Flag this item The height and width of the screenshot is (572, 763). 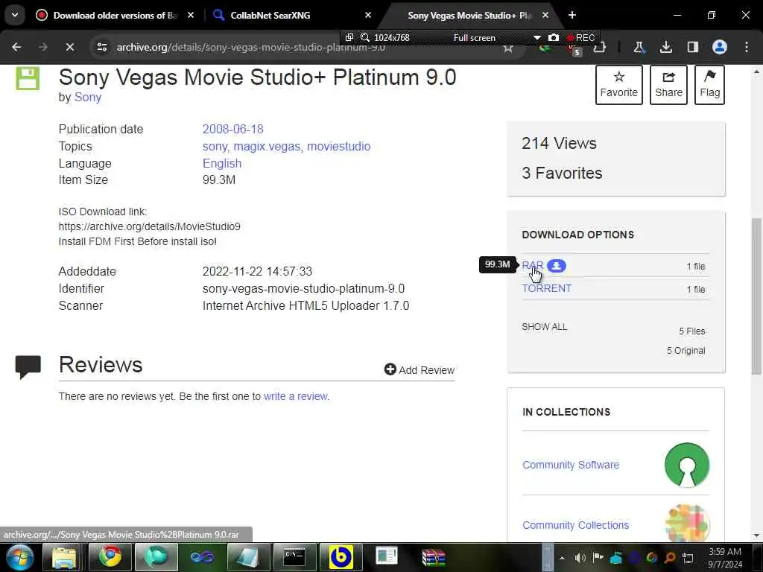click(x=709, y=85)
